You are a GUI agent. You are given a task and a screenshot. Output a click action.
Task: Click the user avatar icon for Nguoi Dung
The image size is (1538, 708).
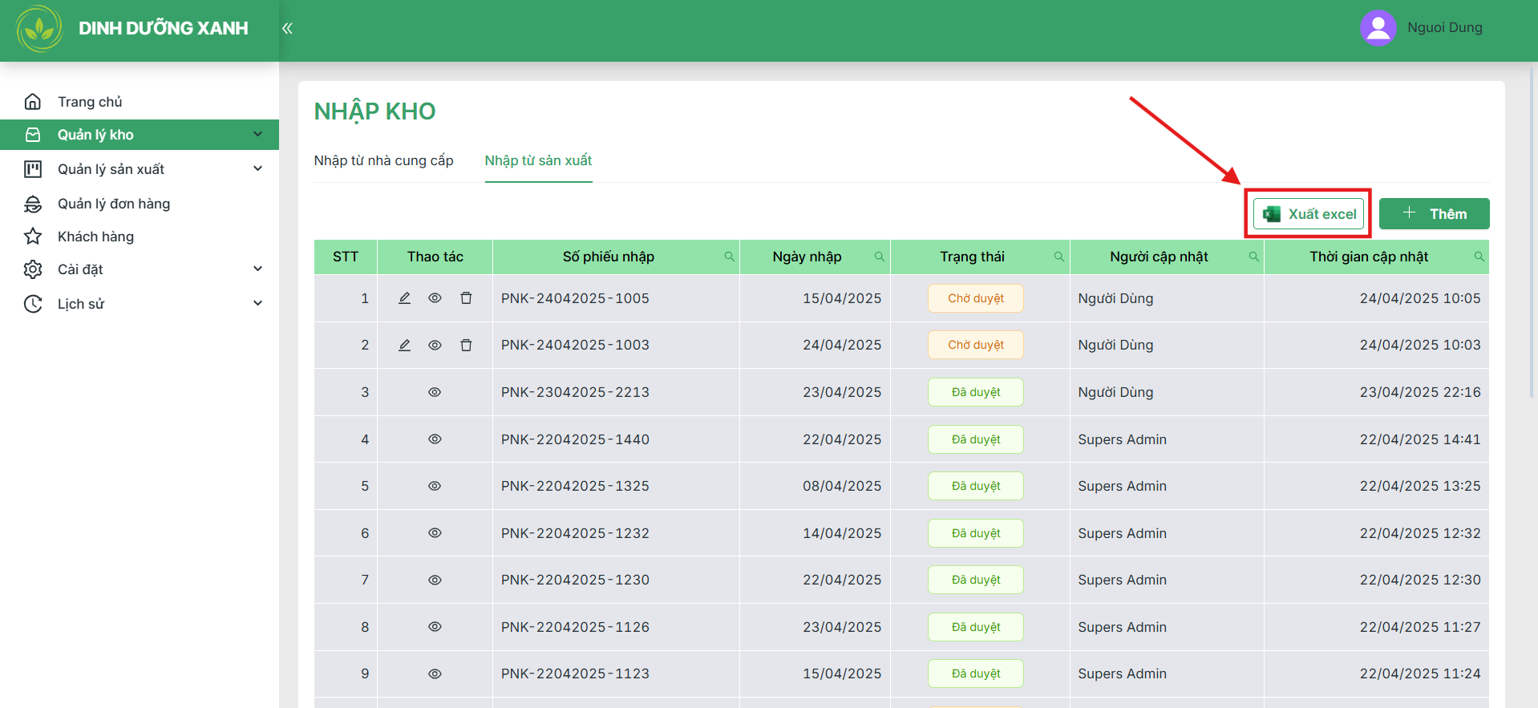pos(1378,28)
